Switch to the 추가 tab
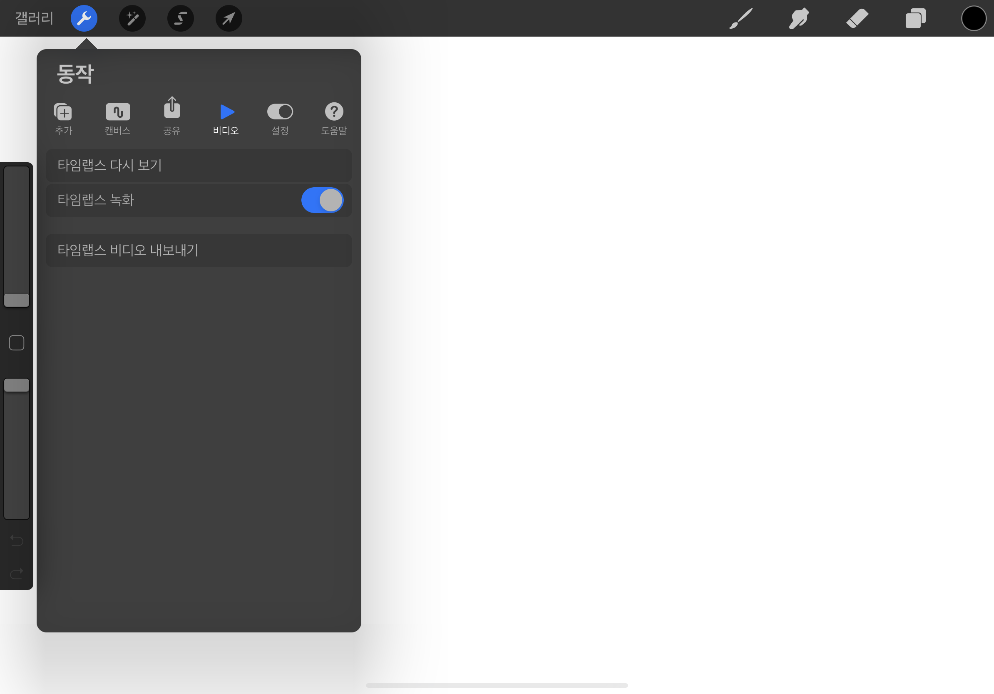Image resolution: width=994 pixels, height=694 pixels. point(64,119)
